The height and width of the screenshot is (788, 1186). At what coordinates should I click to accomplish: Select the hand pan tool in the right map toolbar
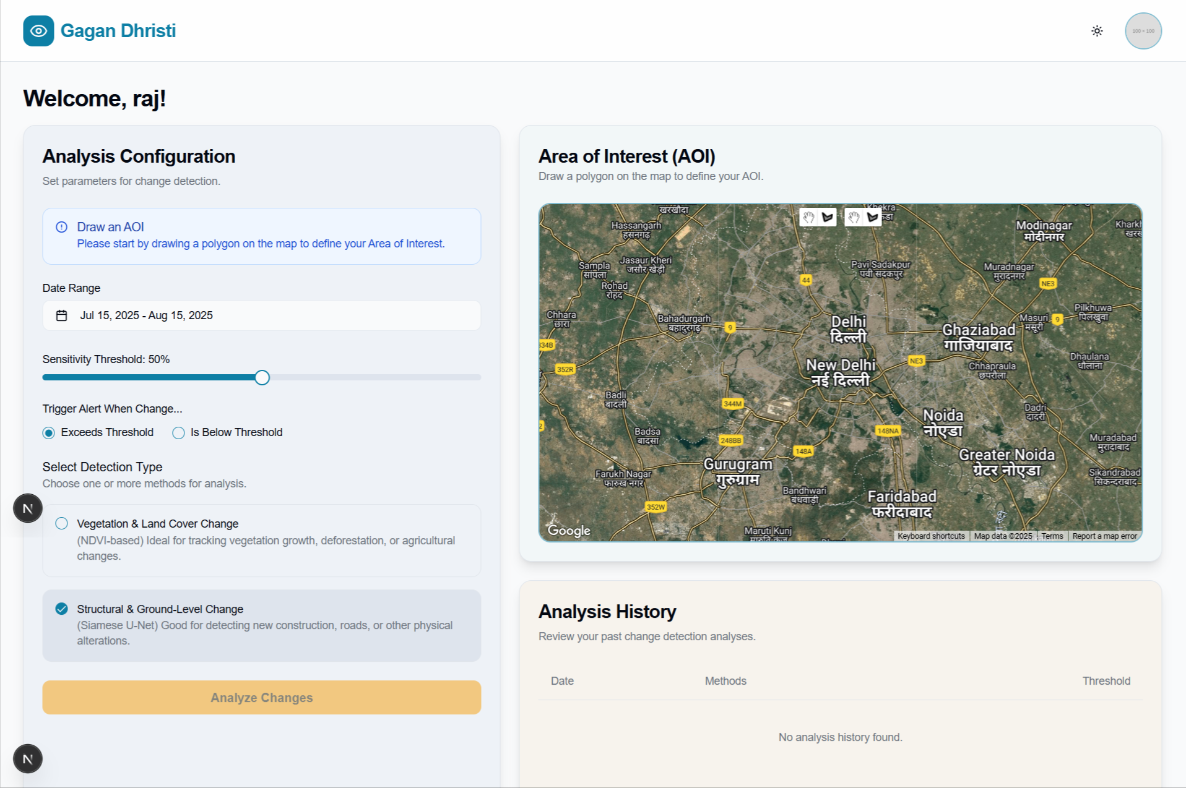854,217
